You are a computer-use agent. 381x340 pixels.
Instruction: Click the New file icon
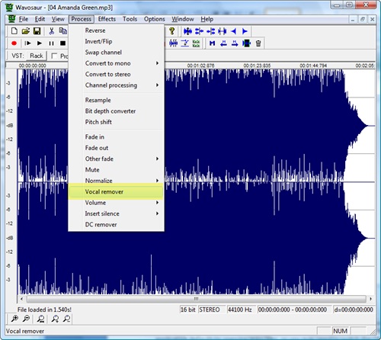14,31
